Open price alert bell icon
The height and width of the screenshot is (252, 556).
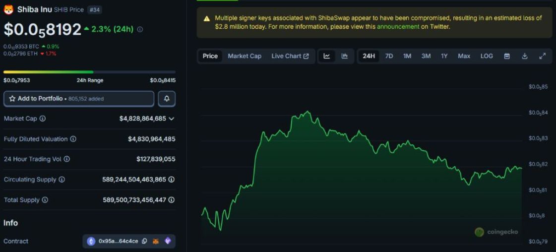[167, 99]
